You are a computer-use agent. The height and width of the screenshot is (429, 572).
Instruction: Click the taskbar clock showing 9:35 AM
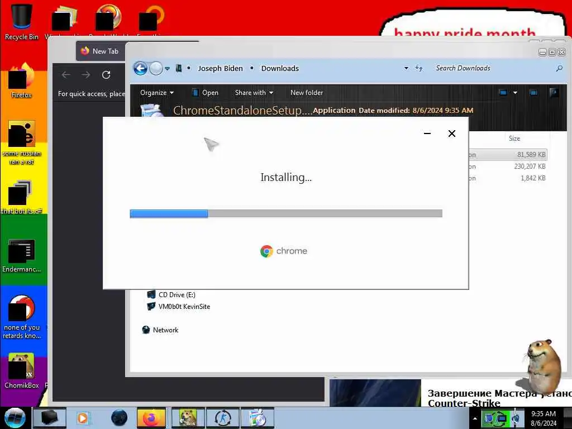[x=544, y=418]
